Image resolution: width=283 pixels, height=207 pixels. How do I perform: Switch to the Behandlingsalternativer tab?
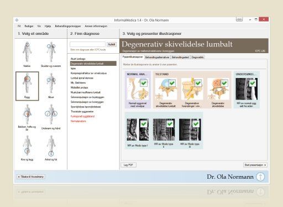pos(157,57)
